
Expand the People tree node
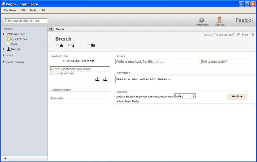pyautogui.click(x=4, y=49)
